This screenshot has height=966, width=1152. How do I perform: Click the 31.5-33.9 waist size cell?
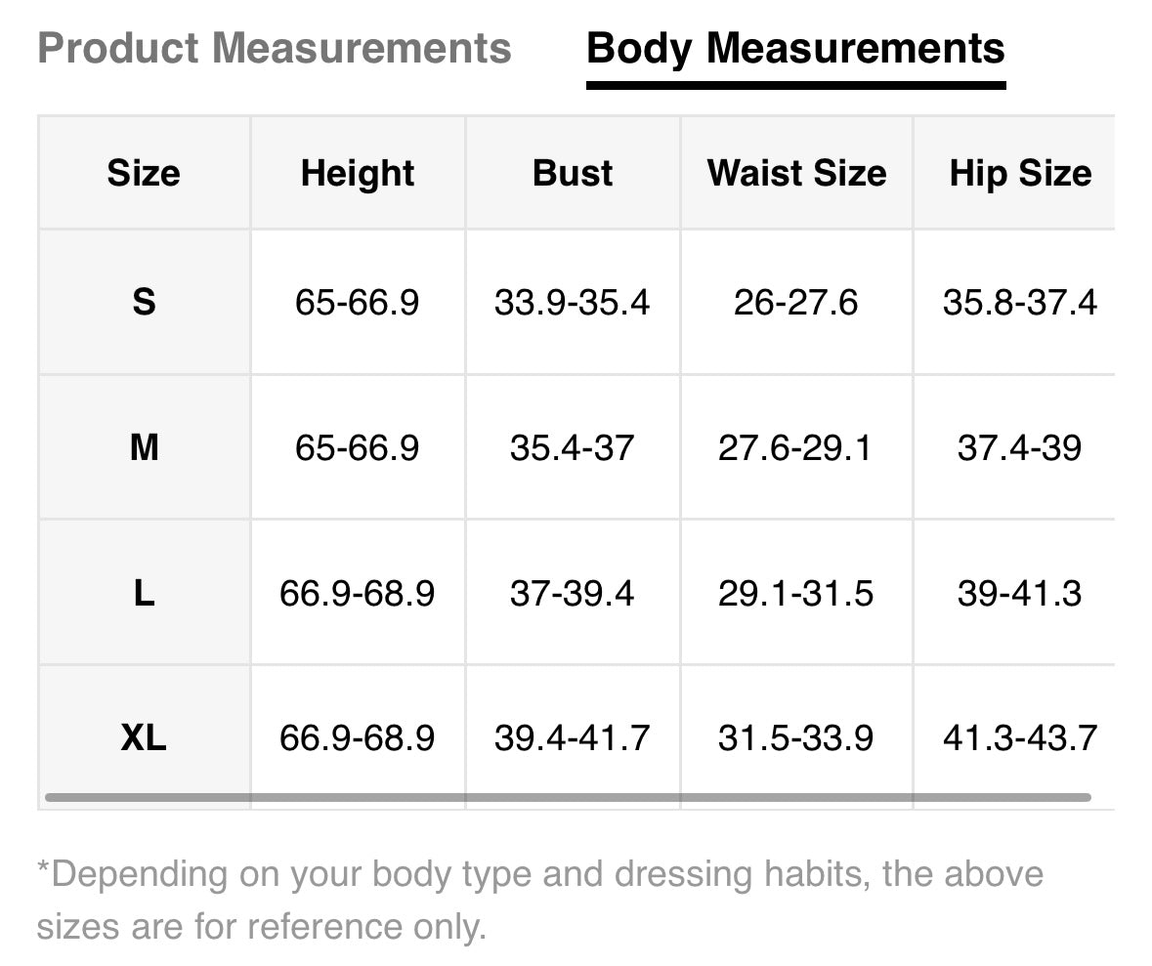point(796,736)
